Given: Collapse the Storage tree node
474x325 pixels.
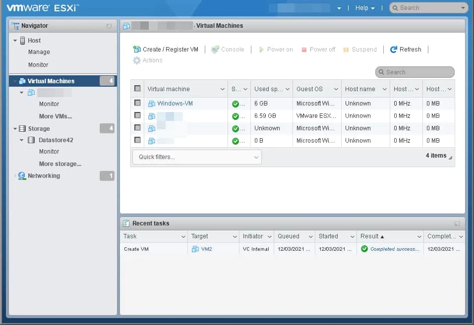Looking at the screenshot, I should (x=15, y=129).
